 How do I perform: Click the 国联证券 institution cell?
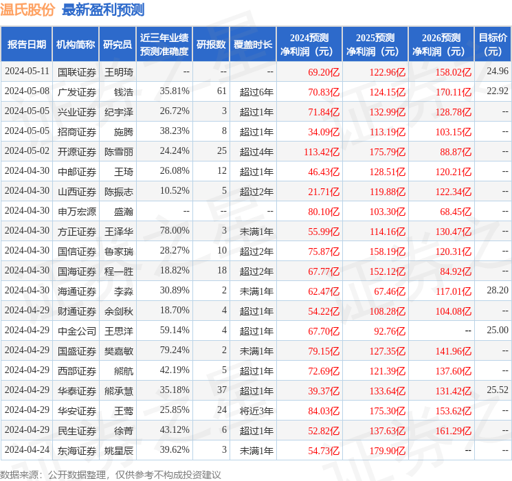click(x=77, y=72)
